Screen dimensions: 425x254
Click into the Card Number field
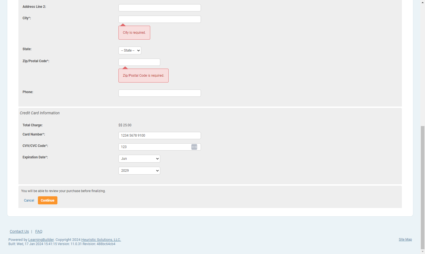click(x=160, y=136)
